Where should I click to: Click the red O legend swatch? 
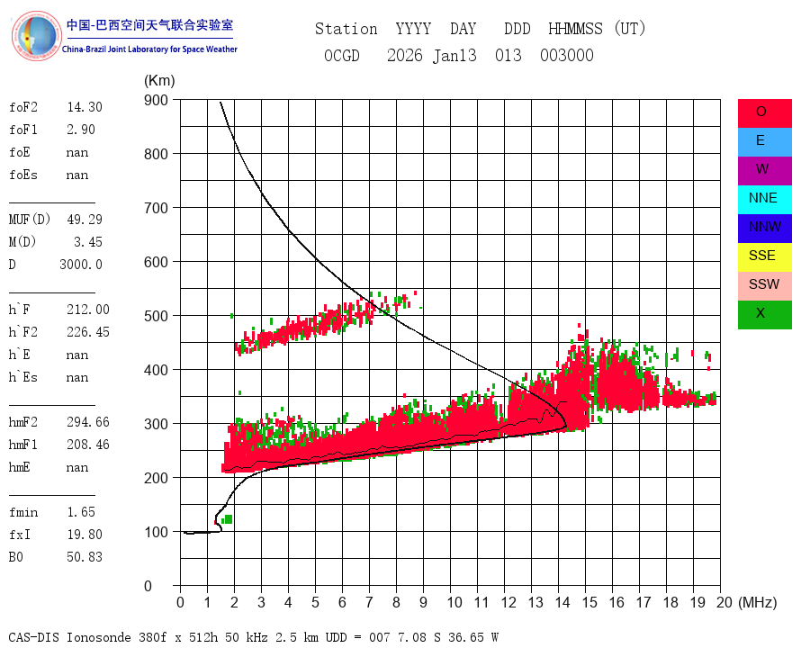tap(764, 113)
